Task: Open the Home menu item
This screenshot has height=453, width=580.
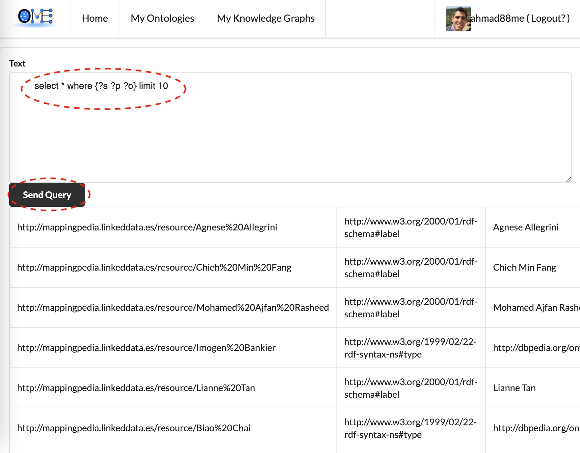Action: click(x=95, y=18)
